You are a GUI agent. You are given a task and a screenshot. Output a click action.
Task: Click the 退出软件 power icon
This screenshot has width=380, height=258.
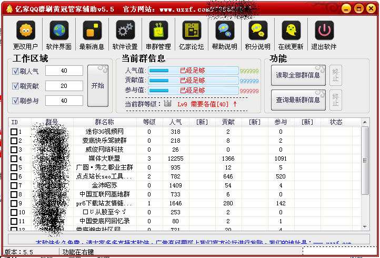click(324, 31)
